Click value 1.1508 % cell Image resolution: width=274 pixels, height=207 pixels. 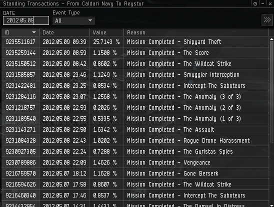[106, 53]
